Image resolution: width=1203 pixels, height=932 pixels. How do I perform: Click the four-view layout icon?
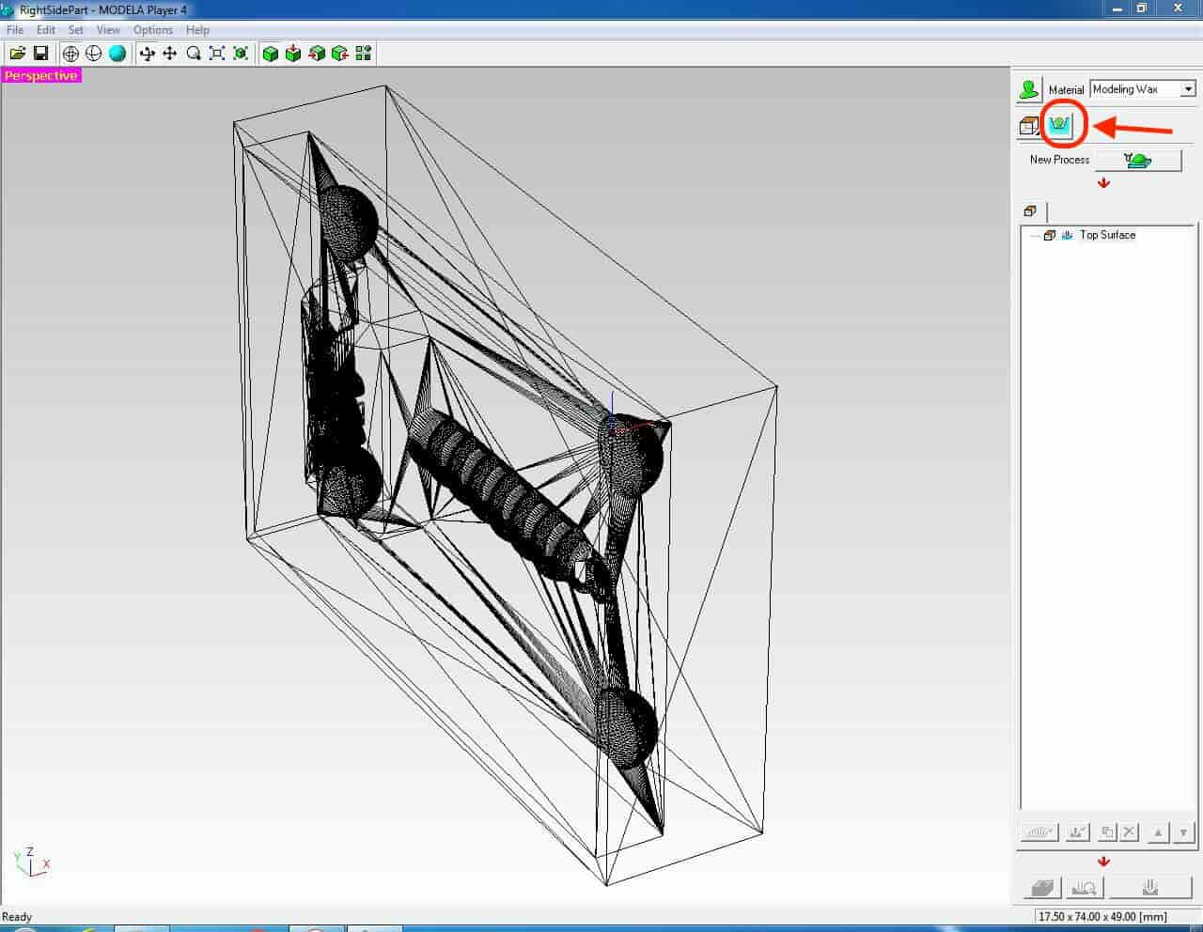point(364,54)
